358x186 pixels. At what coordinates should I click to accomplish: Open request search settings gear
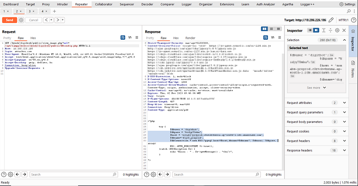tap(11, 174)
